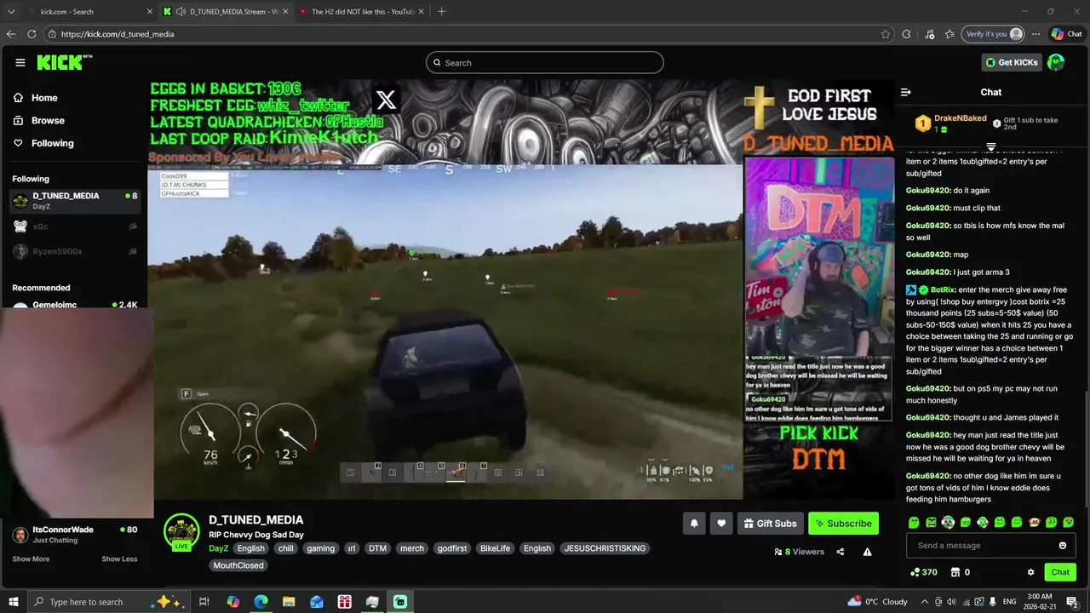
Task: Open the DayZ category link
Action: pos(218,548)
